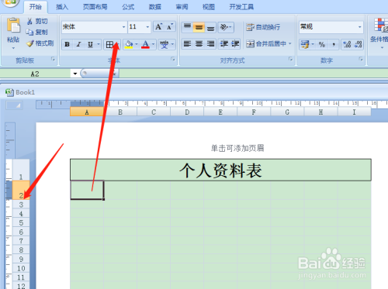Click the Select All corner button
This screenshot has height=289, width=388.
click(x=15, y=105)
